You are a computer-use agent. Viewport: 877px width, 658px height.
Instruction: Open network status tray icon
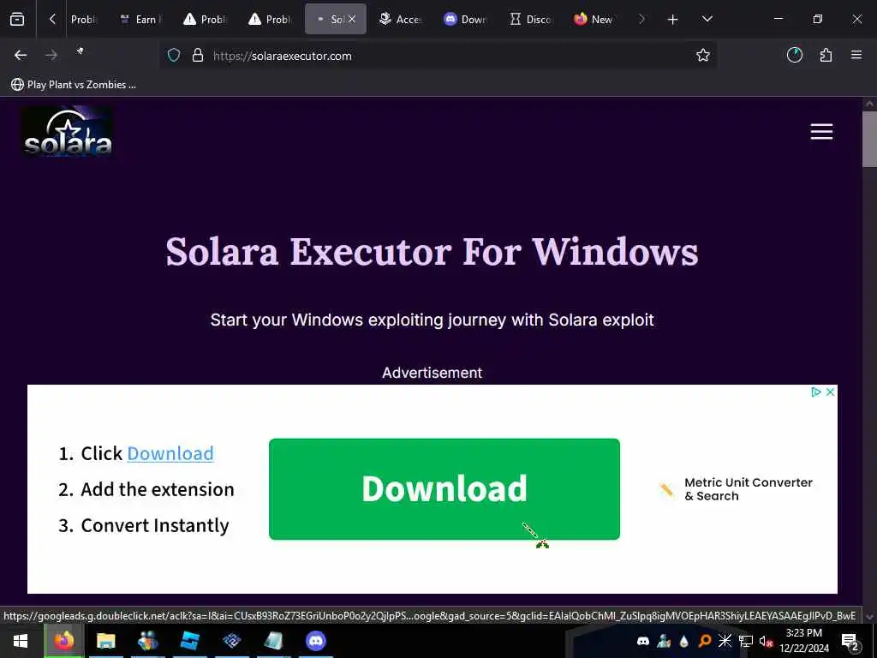pos(746,641)
